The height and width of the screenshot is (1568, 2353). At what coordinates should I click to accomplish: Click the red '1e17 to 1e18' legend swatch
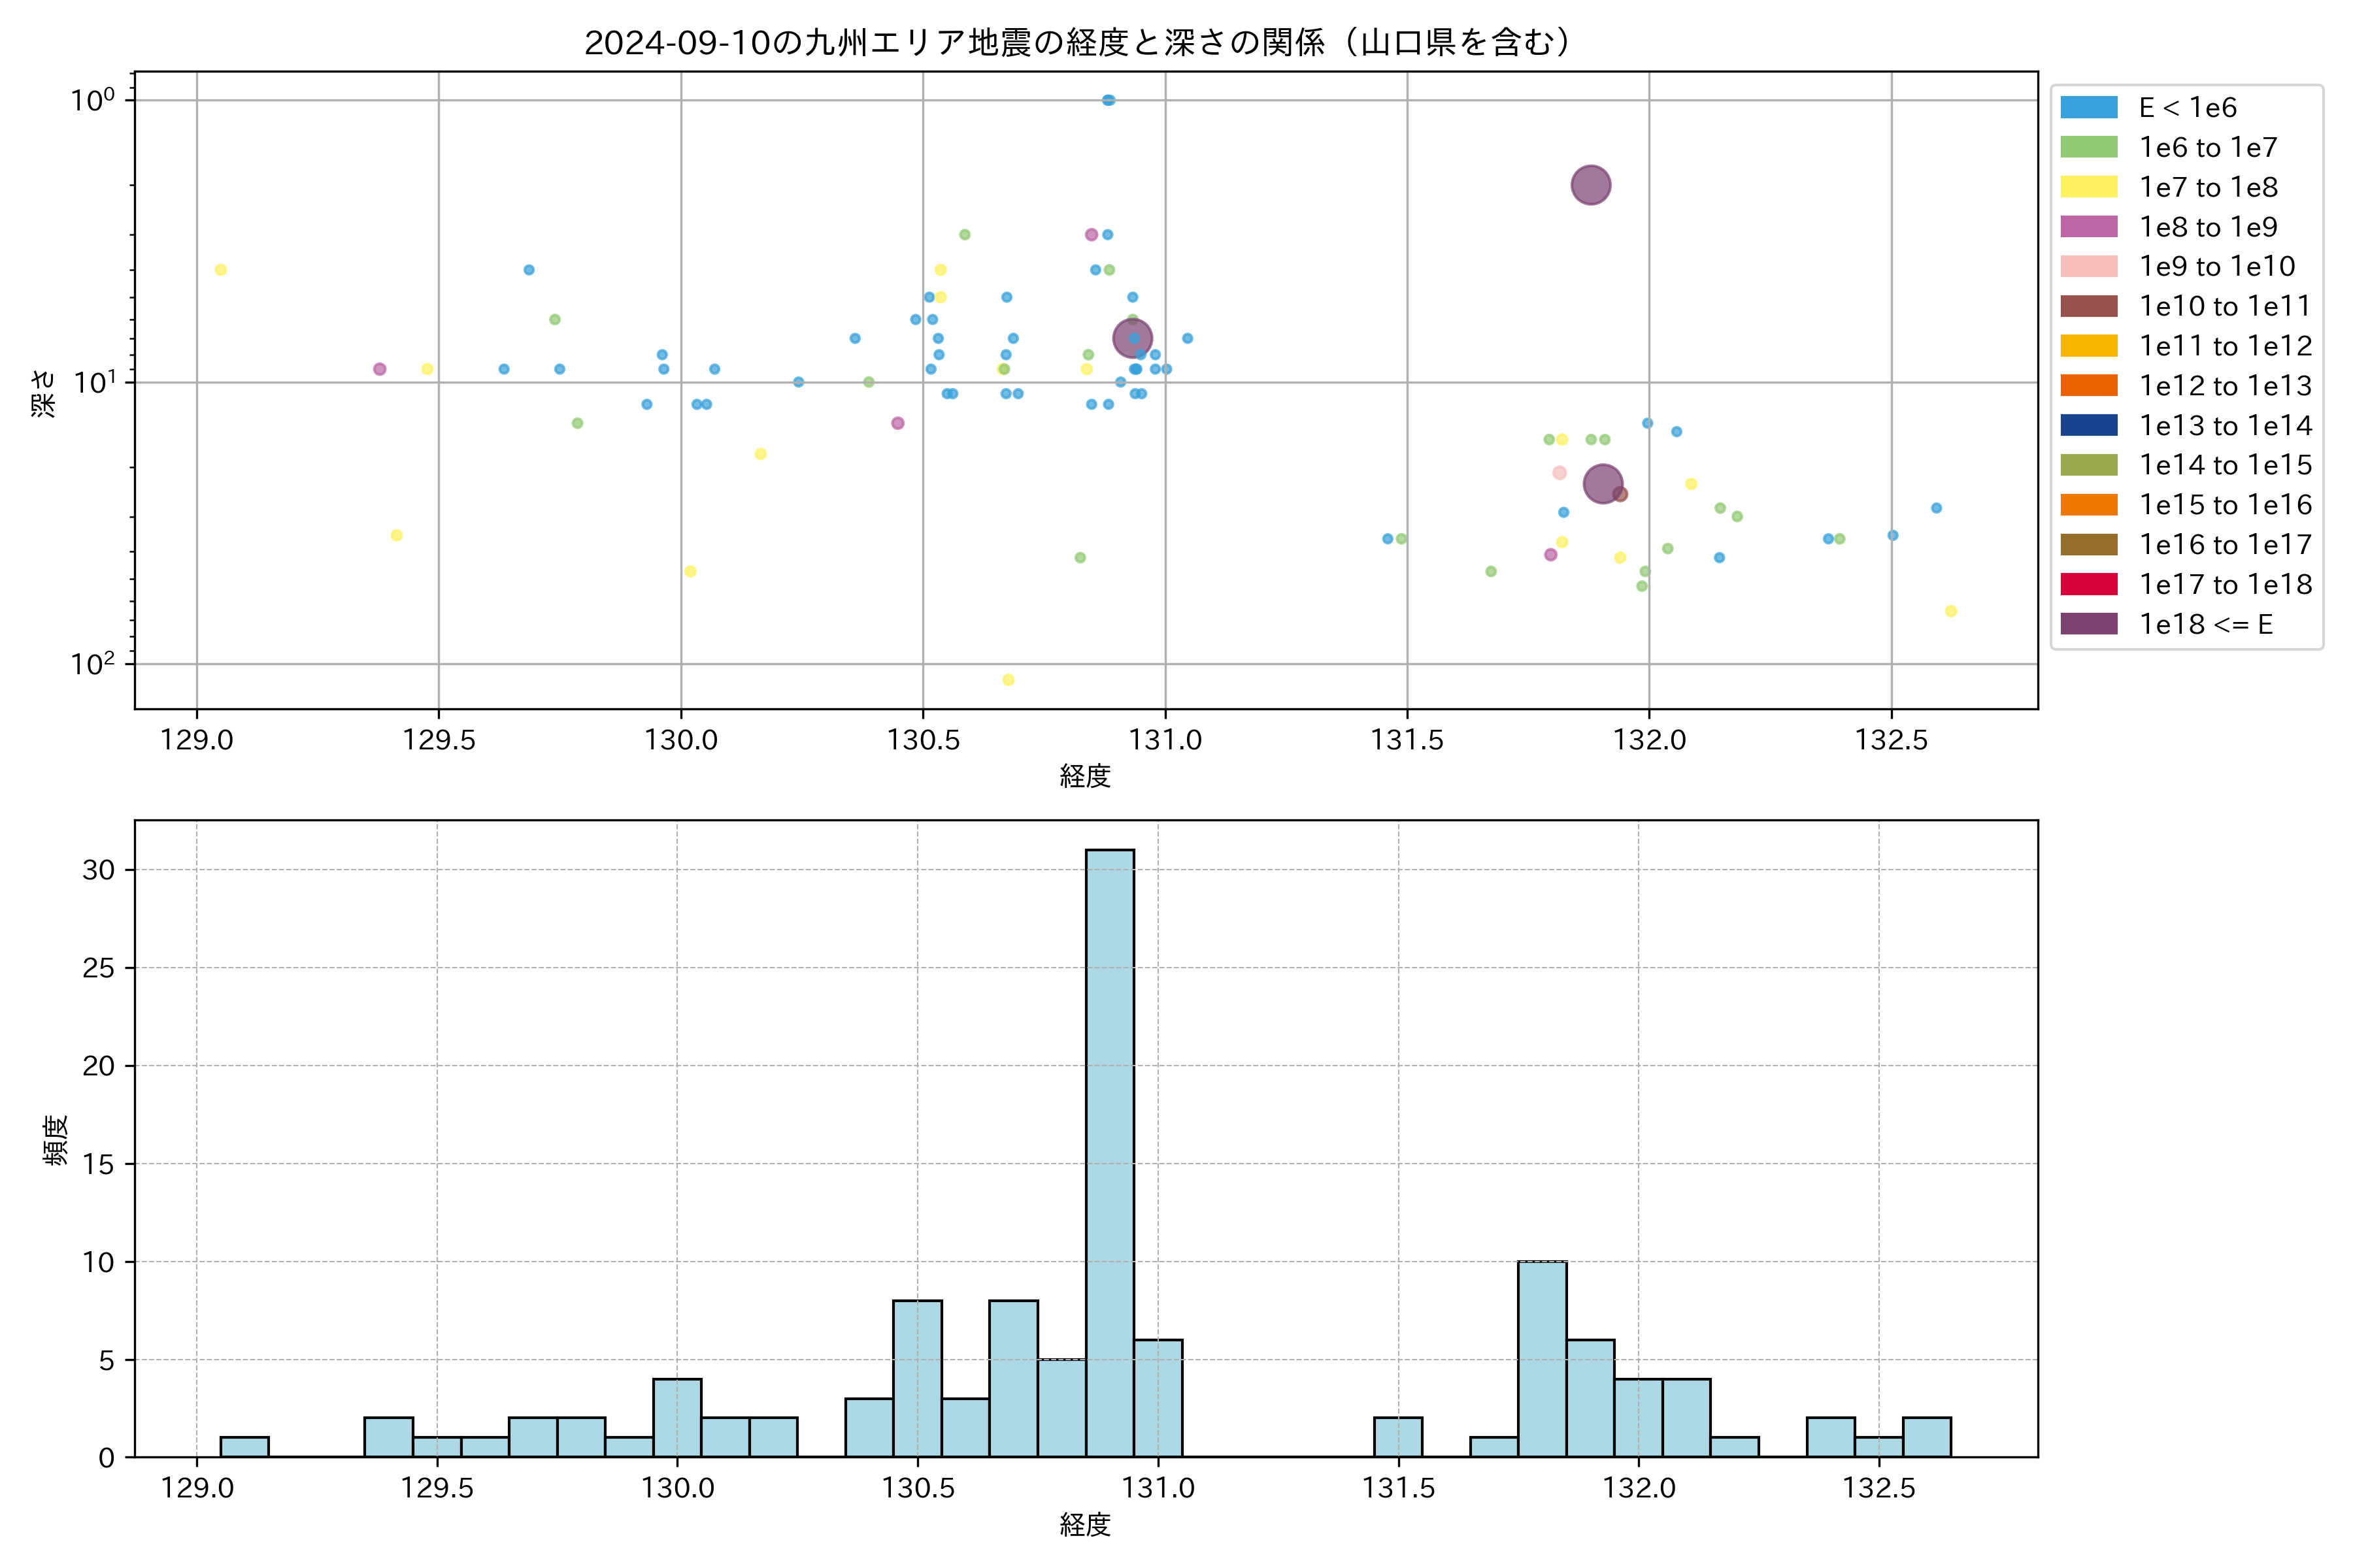(2088, 584)
